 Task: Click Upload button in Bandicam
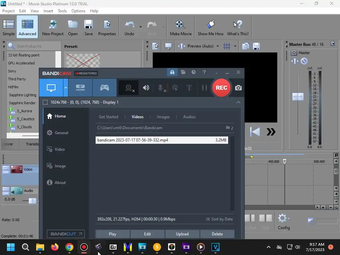pyautogui.click(x=182, y=234)
